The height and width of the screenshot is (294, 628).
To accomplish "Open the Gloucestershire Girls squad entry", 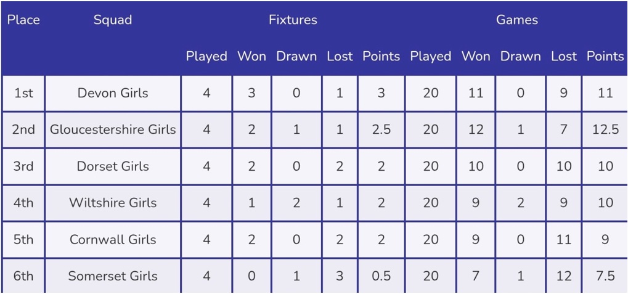I will click(113, 129).
